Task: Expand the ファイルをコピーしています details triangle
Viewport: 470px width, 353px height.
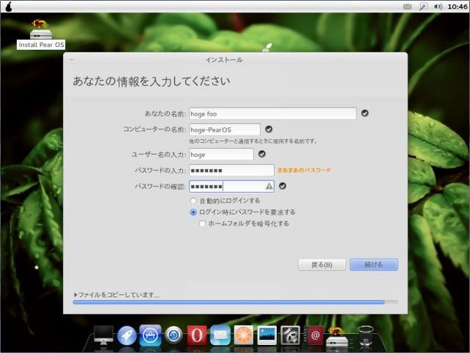Action: [x=76, y=295]
